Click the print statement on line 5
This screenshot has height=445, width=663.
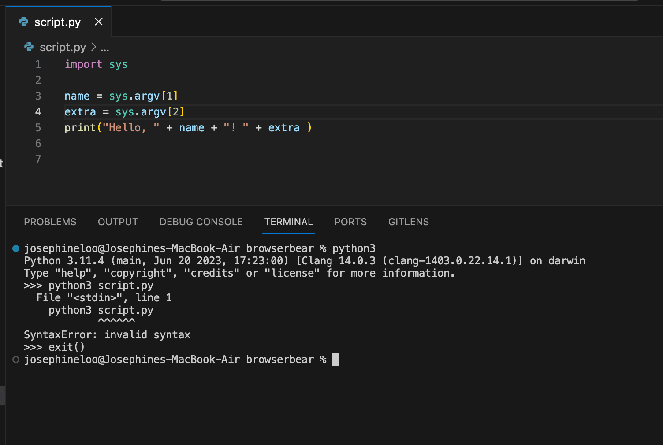coord(188,128)
